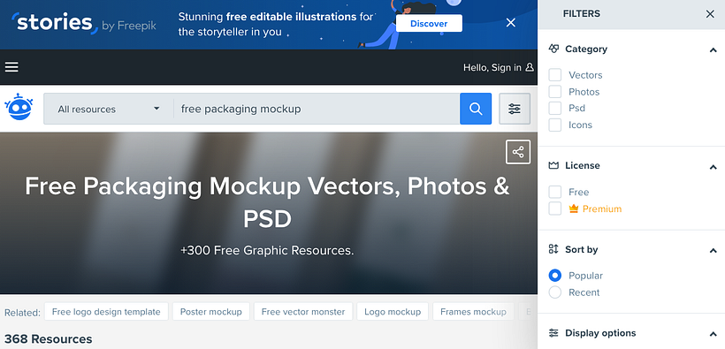Image resolution: width=725 pixels, height=349 pixels.
Task: Collapse the Category filter section
Action: coord(713,49)
